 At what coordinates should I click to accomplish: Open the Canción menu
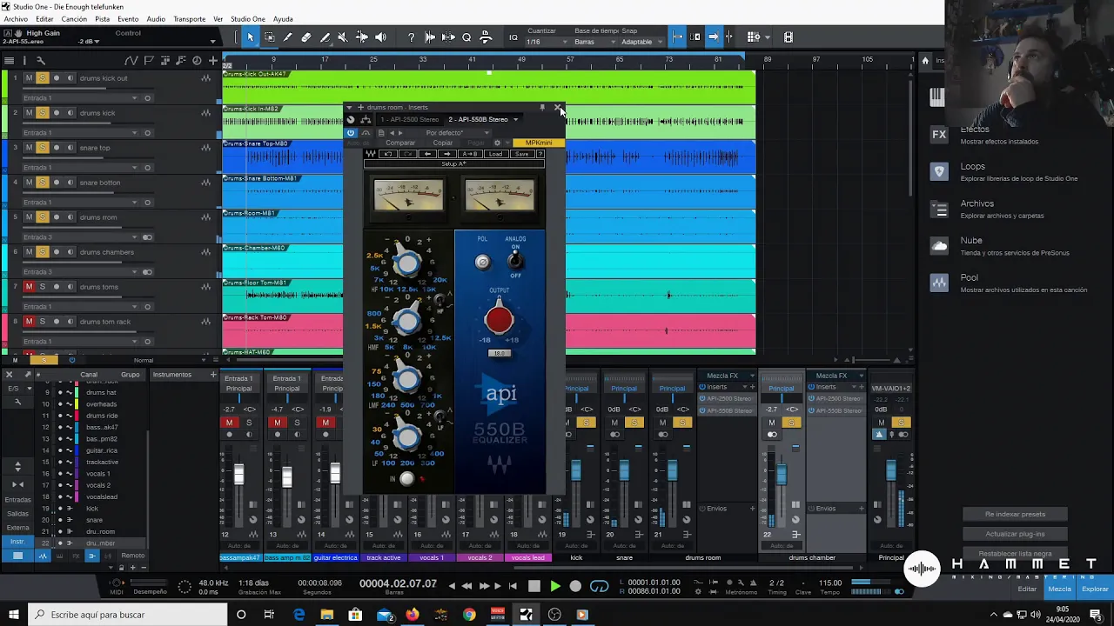[74, 19]
